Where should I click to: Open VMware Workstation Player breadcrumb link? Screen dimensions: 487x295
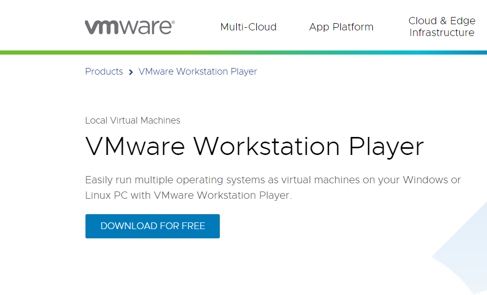pos(198,72)
